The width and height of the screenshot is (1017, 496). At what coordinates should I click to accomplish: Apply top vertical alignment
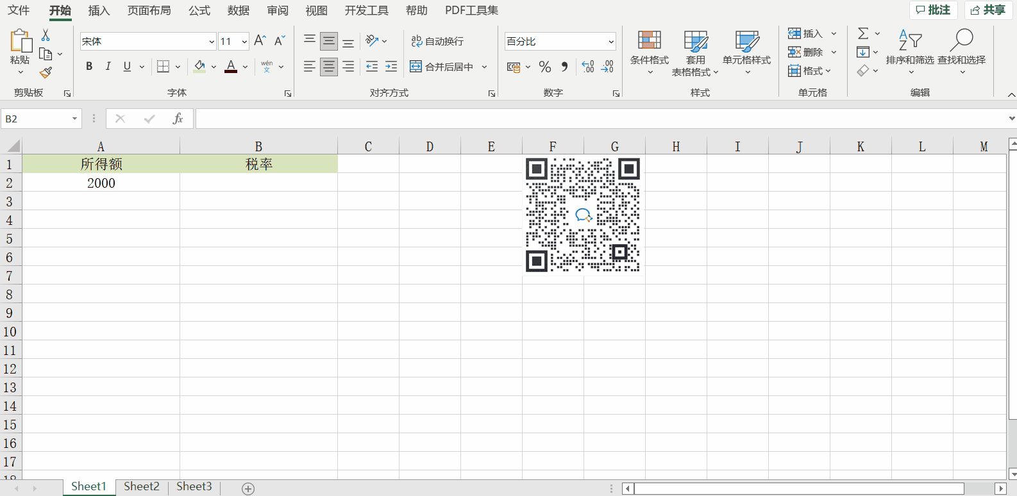click(310, 41)
